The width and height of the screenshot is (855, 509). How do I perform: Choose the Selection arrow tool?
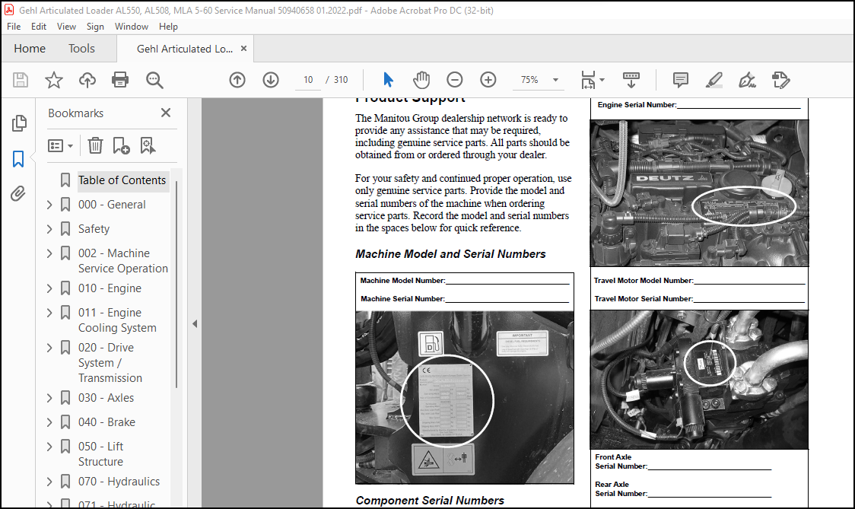[x=388, y=80]
